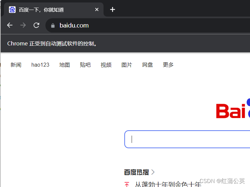Click the padlock site security icon
The image size is (250, 187).
point(53,26)
